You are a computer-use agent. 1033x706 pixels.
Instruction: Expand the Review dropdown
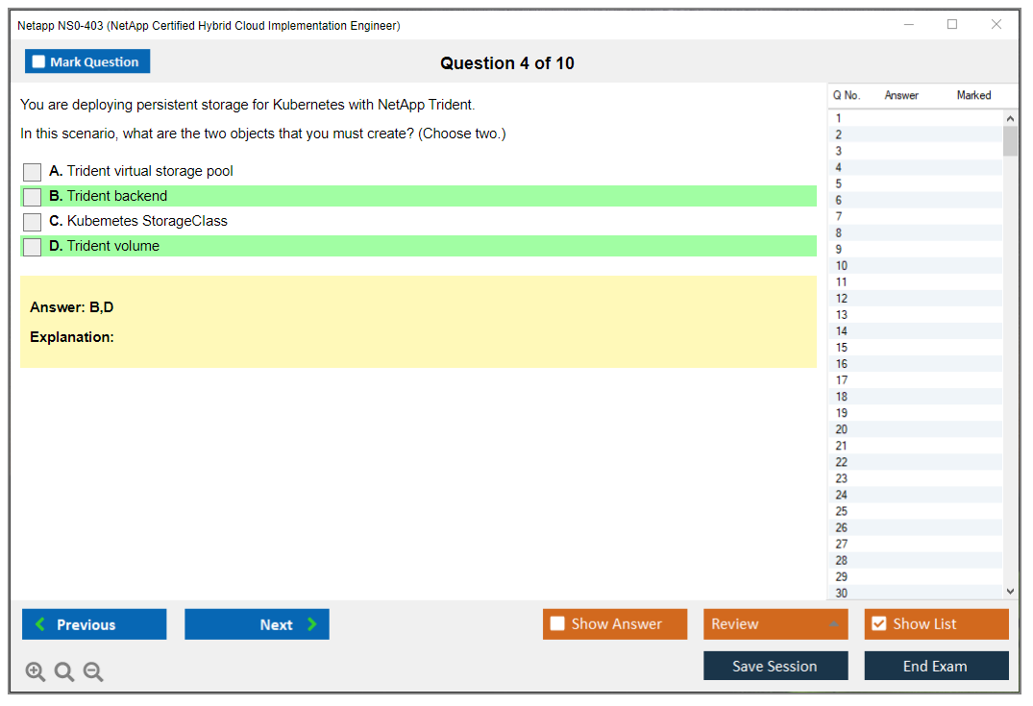(832, 624)
